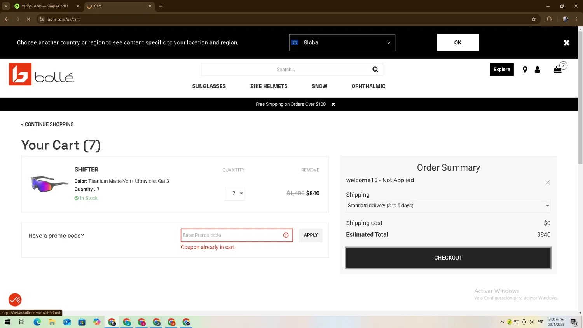The width and height of the screenshot is (583, 328).
Task: Click the browser address bar
Action: point(288,19)
